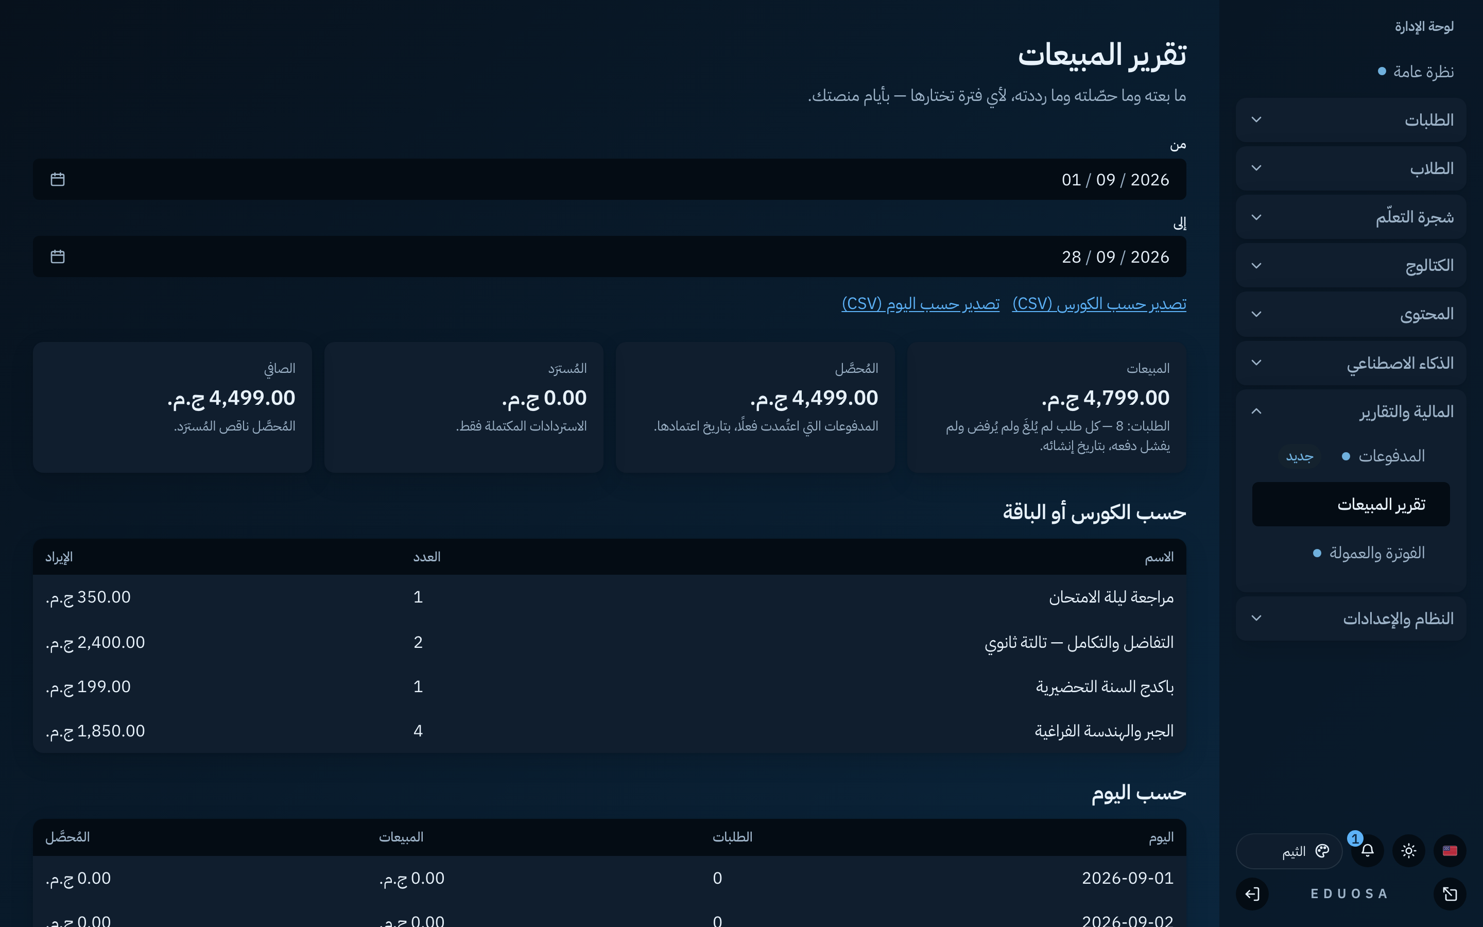Click the المُحصَّل summary card
1483x927 pixels.
coord(755,407)
